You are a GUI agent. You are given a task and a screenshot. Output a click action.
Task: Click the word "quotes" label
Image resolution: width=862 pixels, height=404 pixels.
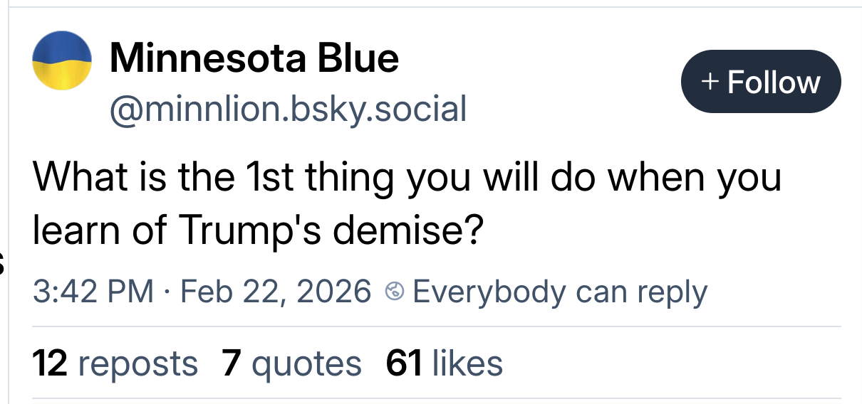click(307, 363)
